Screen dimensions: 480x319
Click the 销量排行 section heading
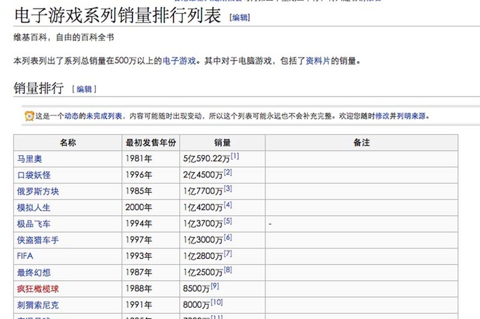tap(39, 89)
